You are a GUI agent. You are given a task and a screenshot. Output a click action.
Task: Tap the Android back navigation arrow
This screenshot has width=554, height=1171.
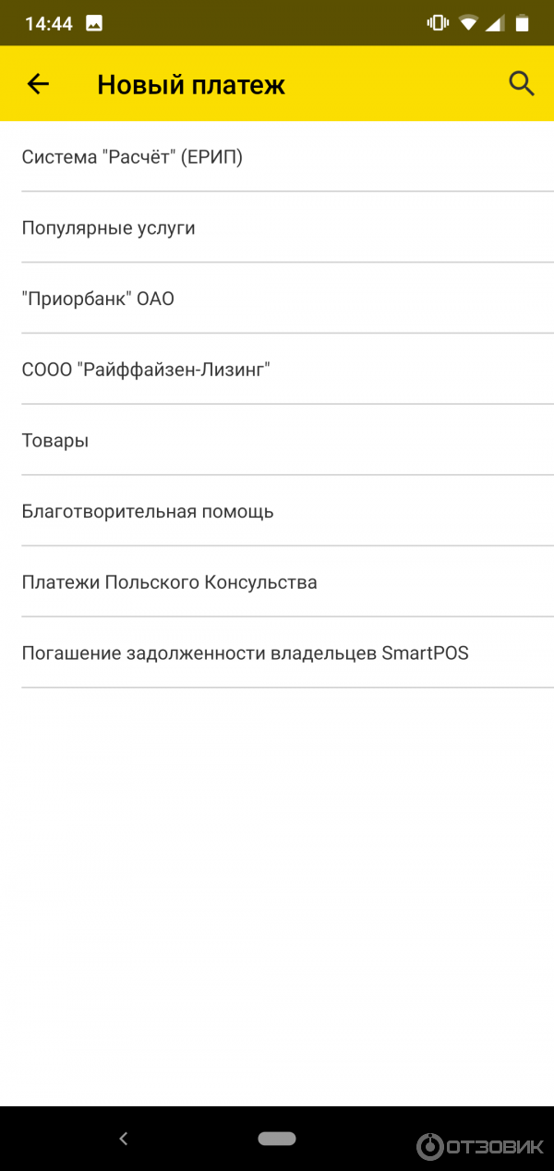124,1139
